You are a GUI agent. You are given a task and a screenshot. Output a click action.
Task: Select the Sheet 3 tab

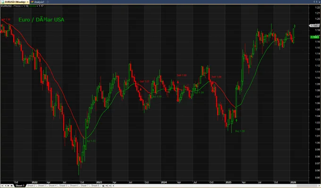point(42,186)
